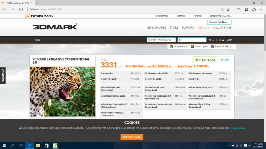Open the green app on taskbar
Viewport: 266px width, 149px height.
pyautogui.click(x=55, y=146)
